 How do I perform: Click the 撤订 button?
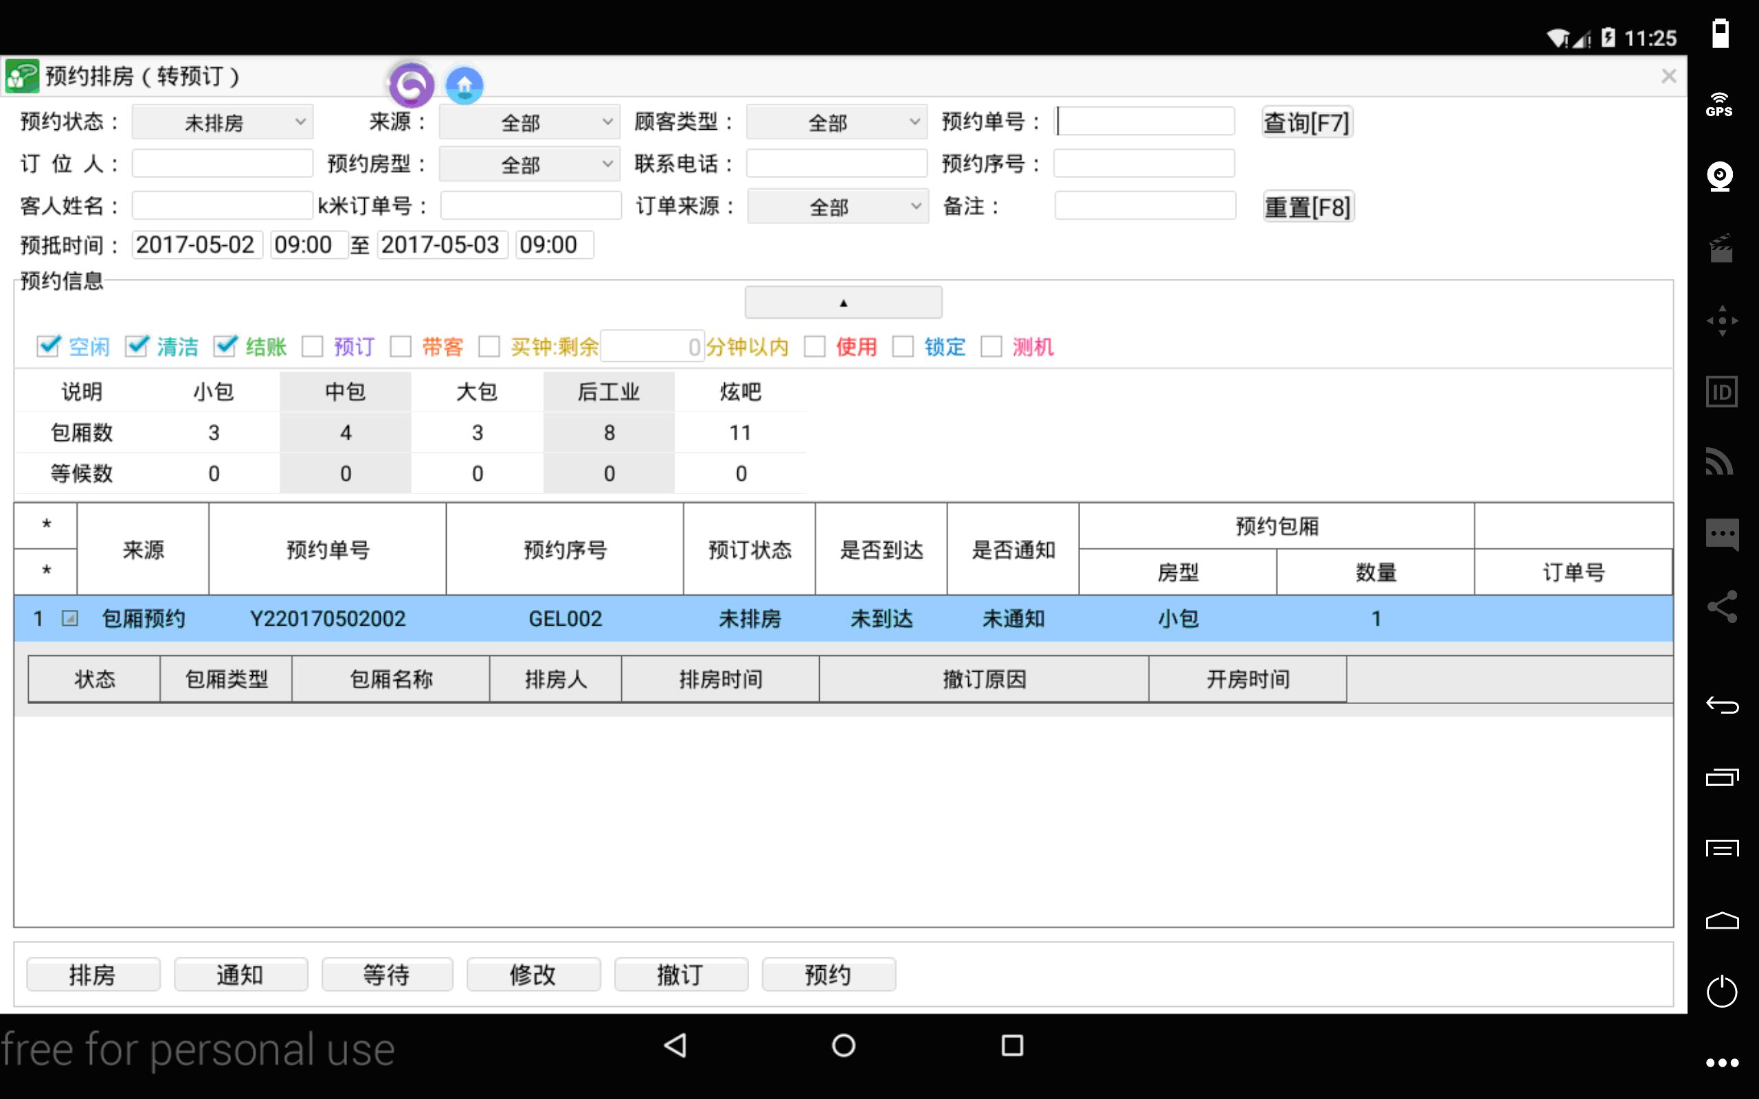681,975
